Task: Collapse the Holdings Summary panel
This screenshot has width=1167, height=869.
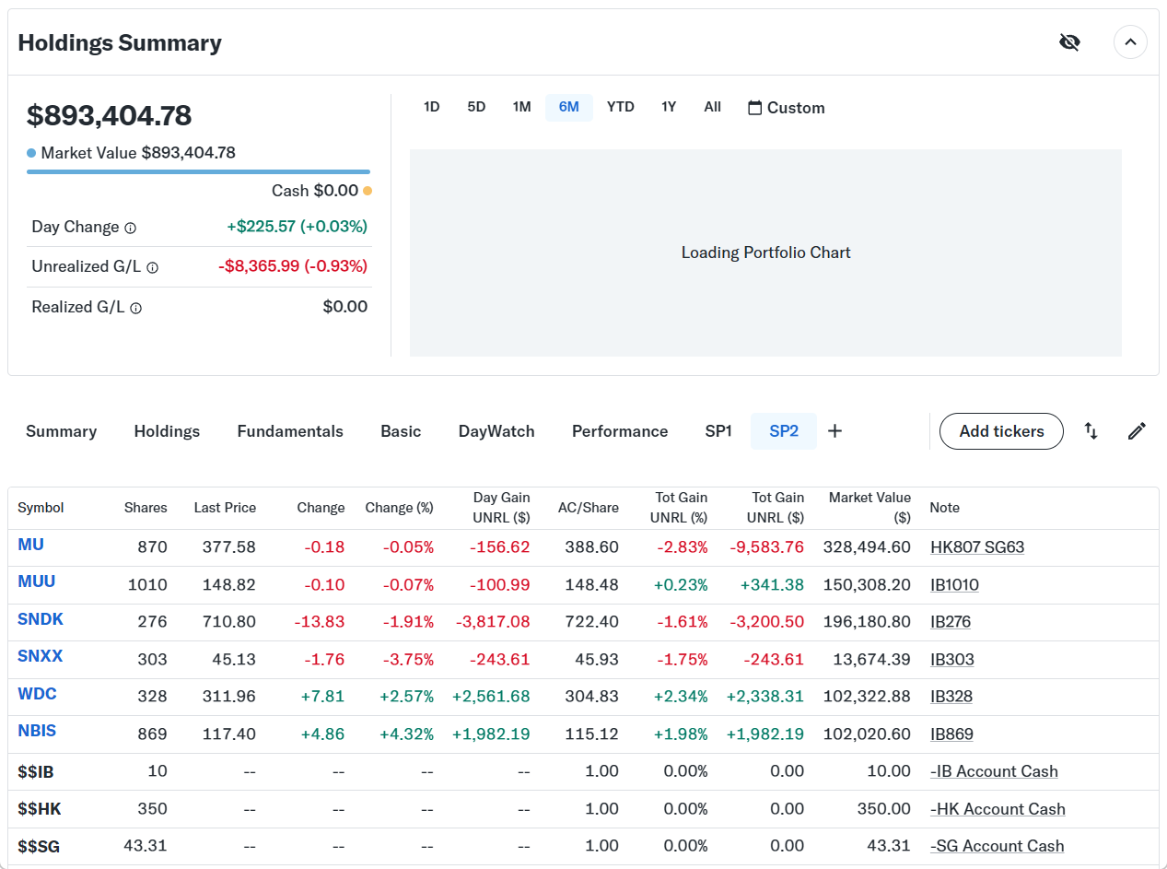Action: tap(1130, 42)
